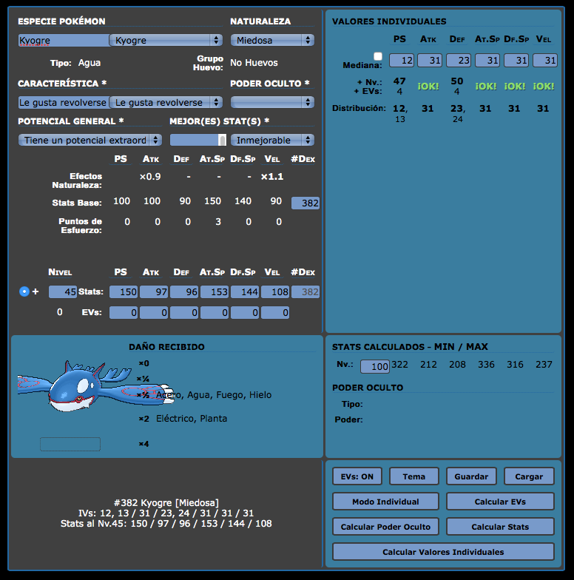The image size is (574, 580).
Task: Click the PS EVs field
Action: click(x=124, y=312)
